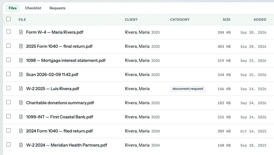
Task: Click document icon for Charitable donations summary
Action: (21, 103)
